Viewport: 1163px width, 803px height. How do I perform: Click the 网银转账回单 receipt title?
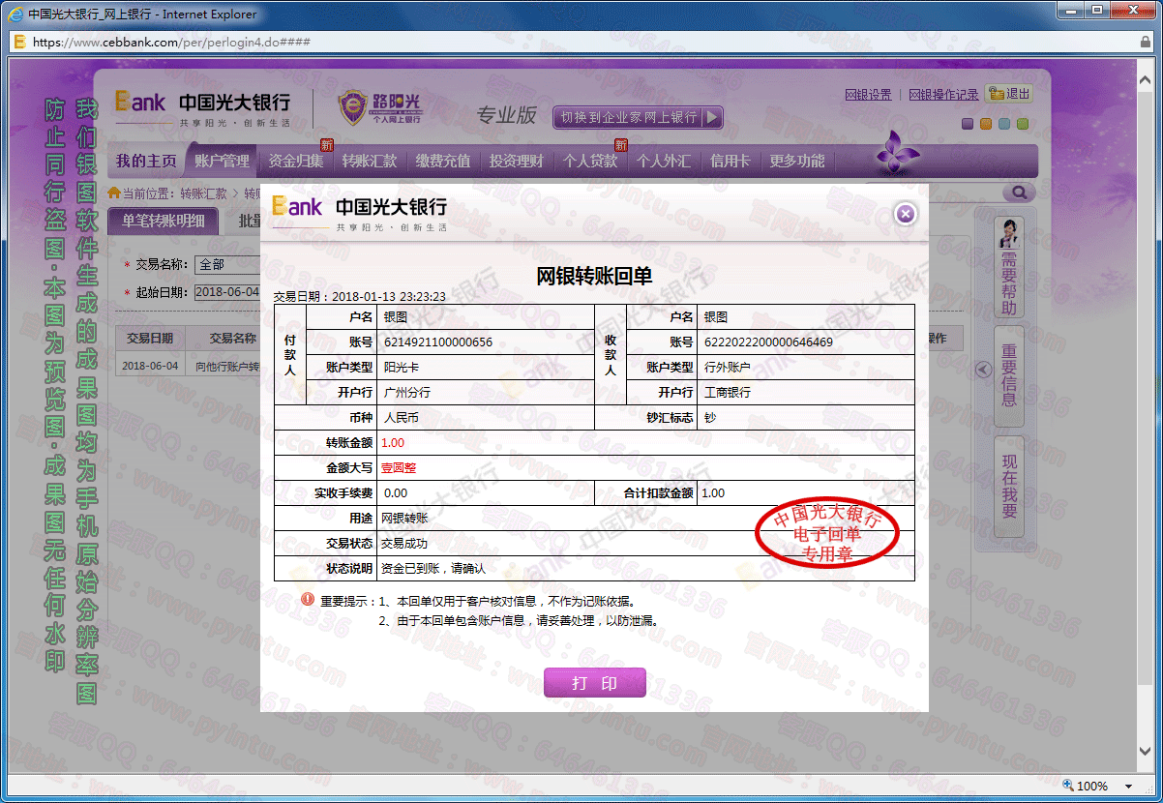[x=594, y=276]
